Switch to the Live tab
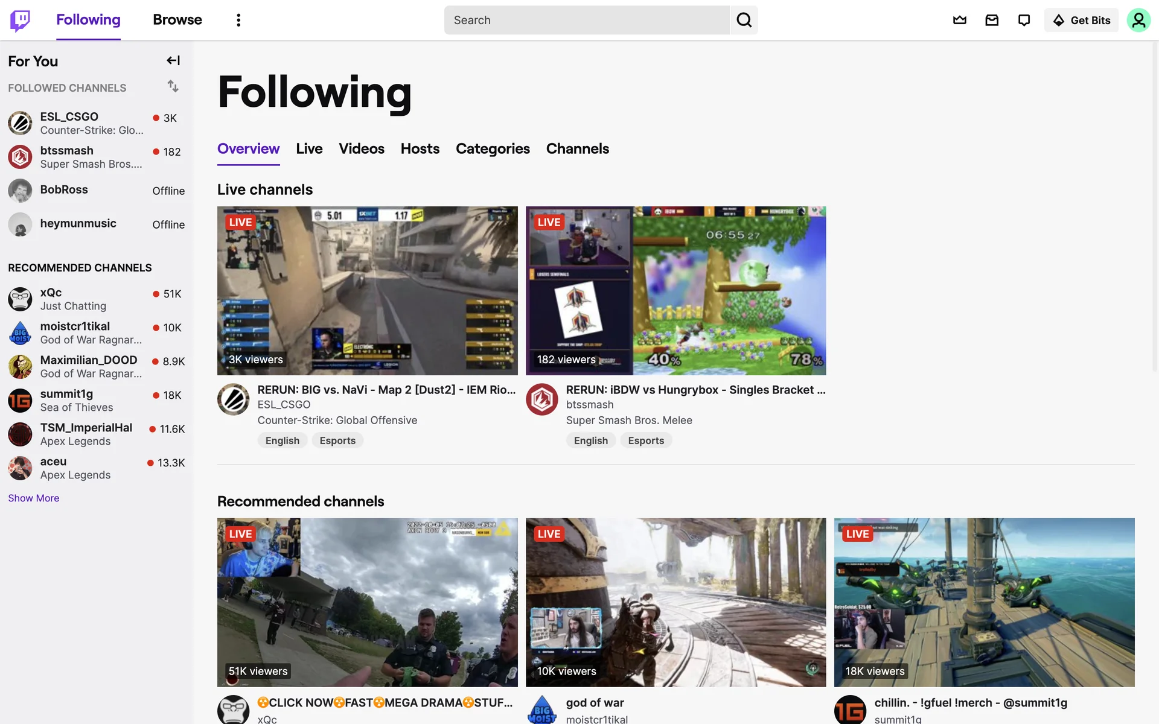The height and width of the screenshot is (724, 1159). coord(309,148)
